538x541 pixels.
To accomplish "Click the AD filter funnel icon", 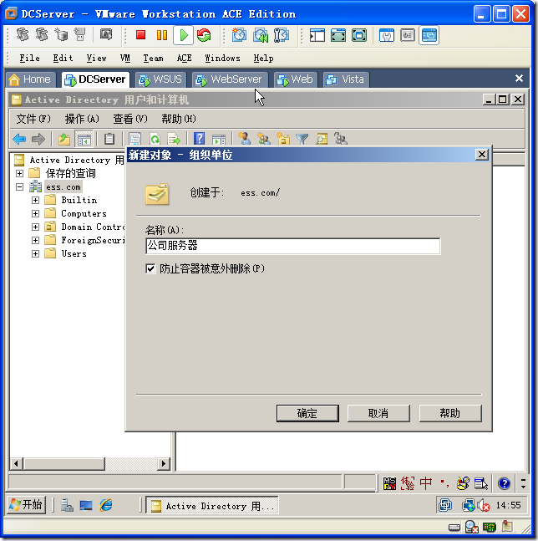I will pos(302,139).
